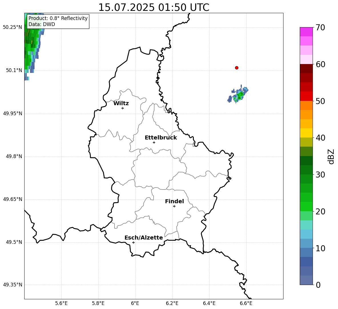Click the 6.4°E longitude label
This screenshot has height=309, width=338.
pos(209,303)
